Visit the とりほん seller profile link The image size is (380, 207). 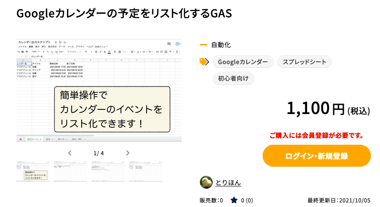[x=228, y=183]
